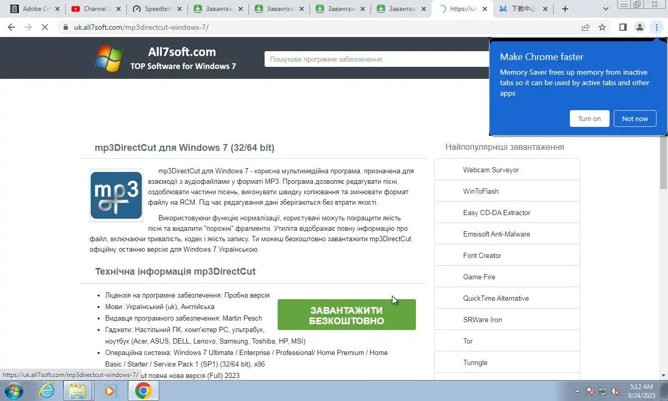View site information via lock icon
668x401 pixels.
pyautogui.click(x=65, y=27)
